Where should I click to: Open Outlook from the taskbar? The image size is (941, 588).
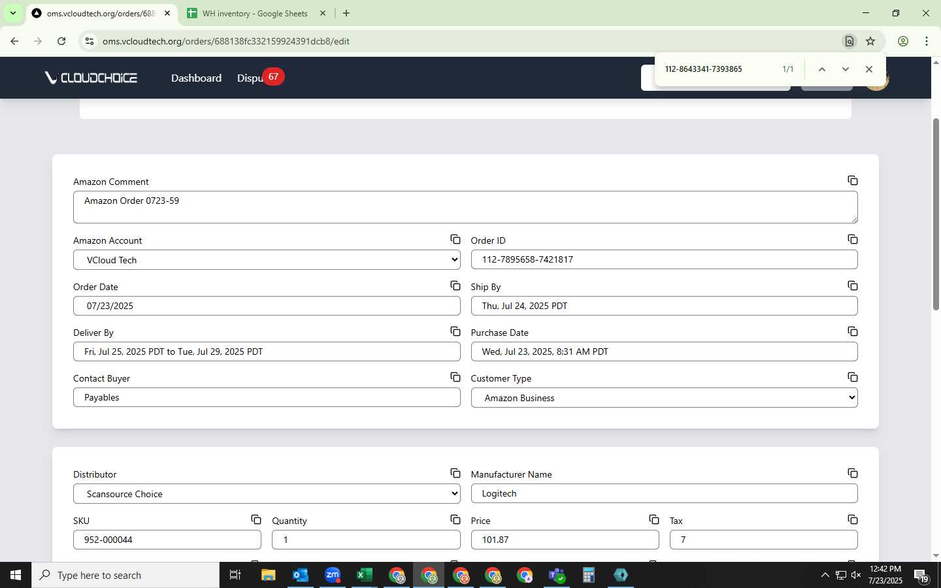300,575
